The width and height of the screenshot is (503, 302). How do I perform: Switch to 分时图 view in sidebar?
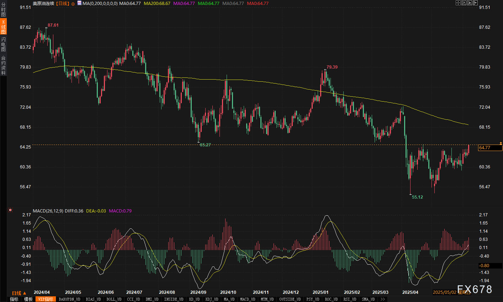[x=3, y=10]
